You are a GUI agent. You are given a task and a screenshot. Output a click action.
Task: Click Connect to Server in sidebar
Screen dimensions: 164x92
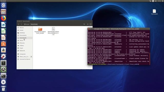click(25, 59)
